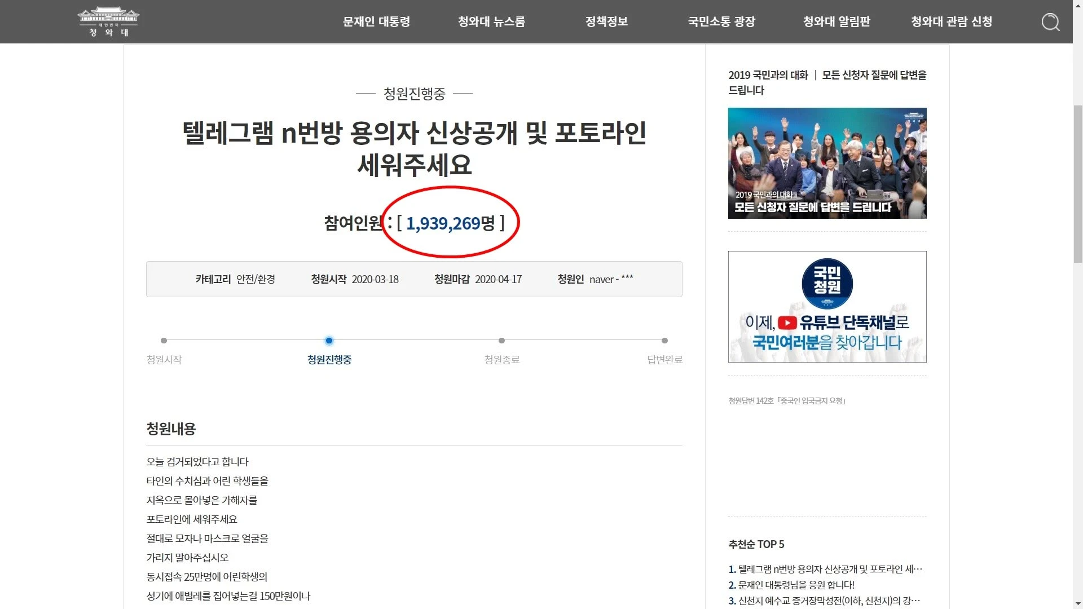Open the 청와대 알림판 menu
The image size is (1083, 609).
tap(837, 21)
